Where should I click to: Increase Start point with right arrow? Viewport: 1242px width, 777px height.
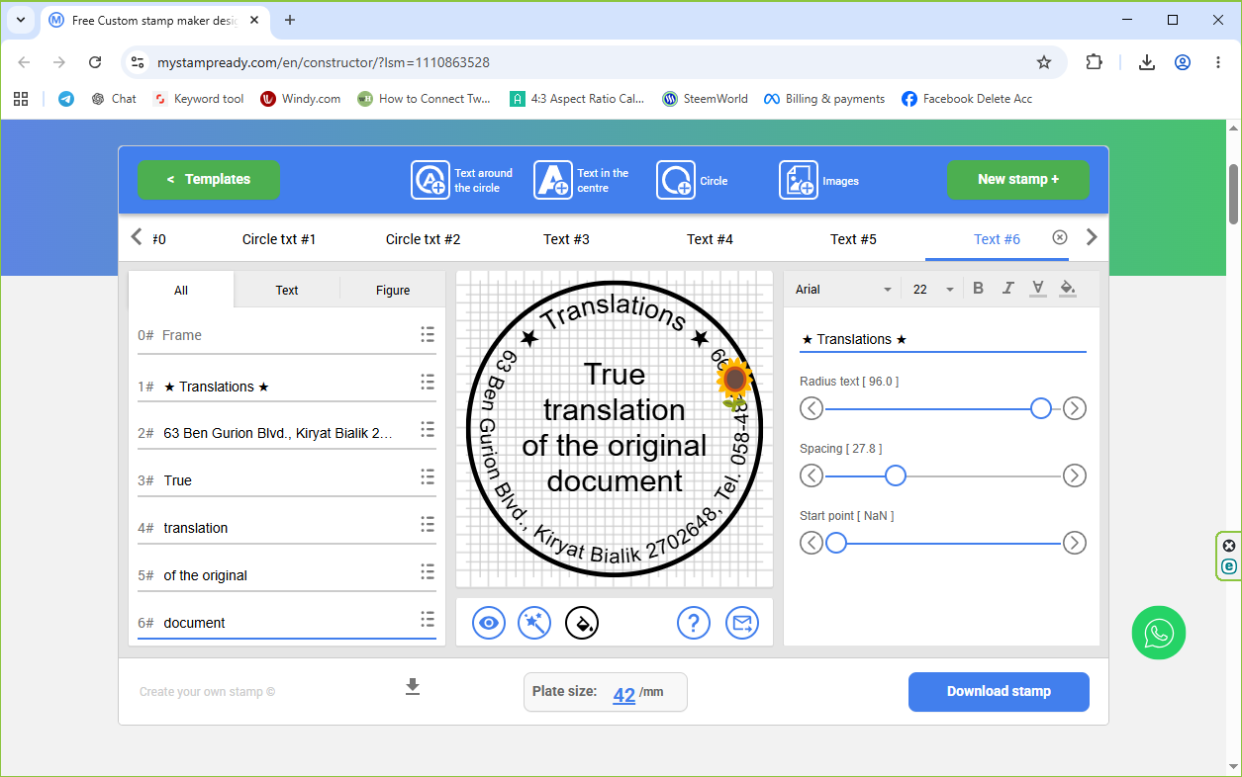coord(1075,543)
